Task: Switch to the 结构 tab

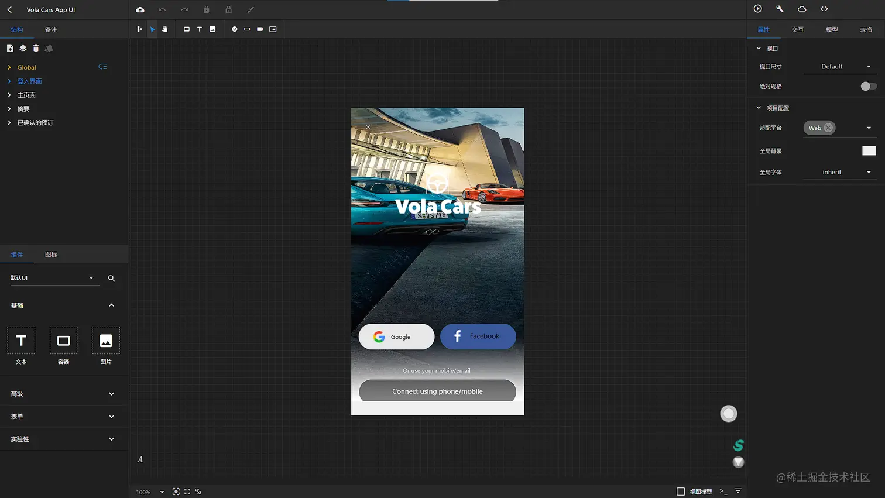Action: coord(17,29)
